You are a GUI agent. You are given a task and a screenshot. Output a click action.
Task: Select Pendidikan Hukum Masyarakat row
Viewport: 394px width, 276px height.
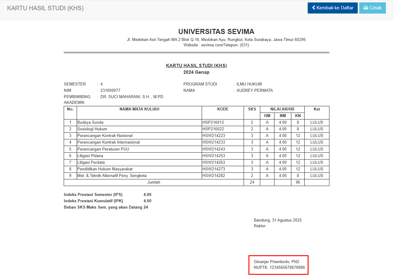(105, 169)
